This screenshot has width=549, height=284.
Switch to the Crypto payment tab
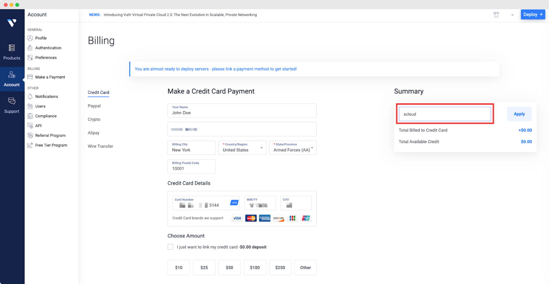pyautogui.click(x=94, y=120)
